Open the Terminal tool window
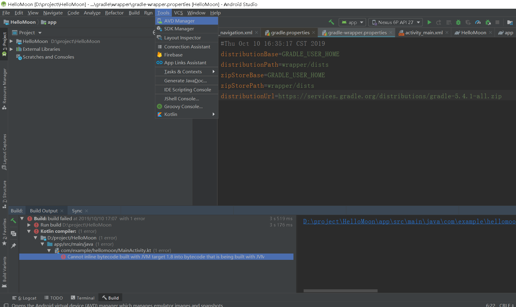Image resolution: width=516 pixels, height=307 pixels. (85, 297)
